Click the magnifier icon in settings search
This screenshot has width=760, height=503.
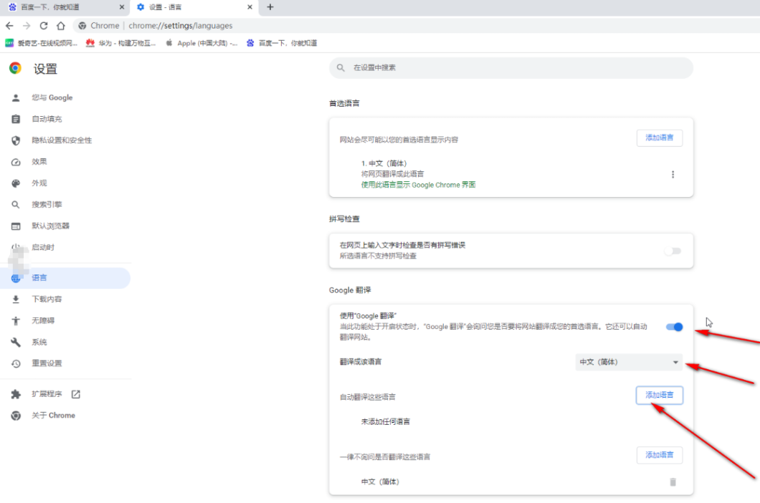(341, 68)
